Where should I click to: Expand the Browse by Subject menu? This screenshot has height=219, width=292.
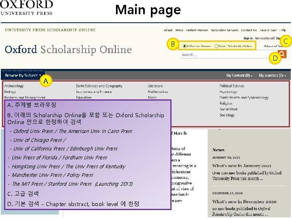(x=23, y=75)
